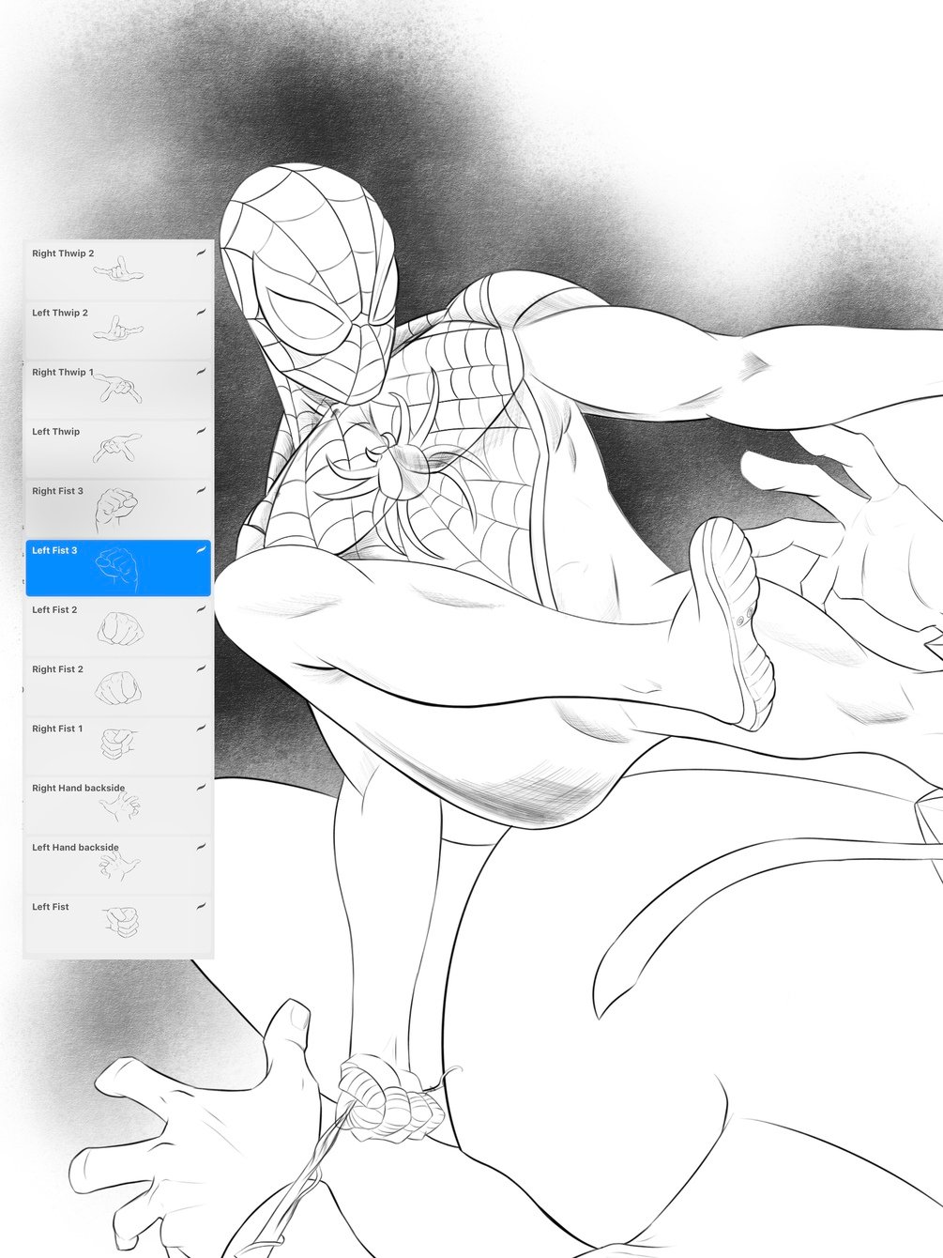Select the "Left Thwip 2" brush label

[60, 313]
